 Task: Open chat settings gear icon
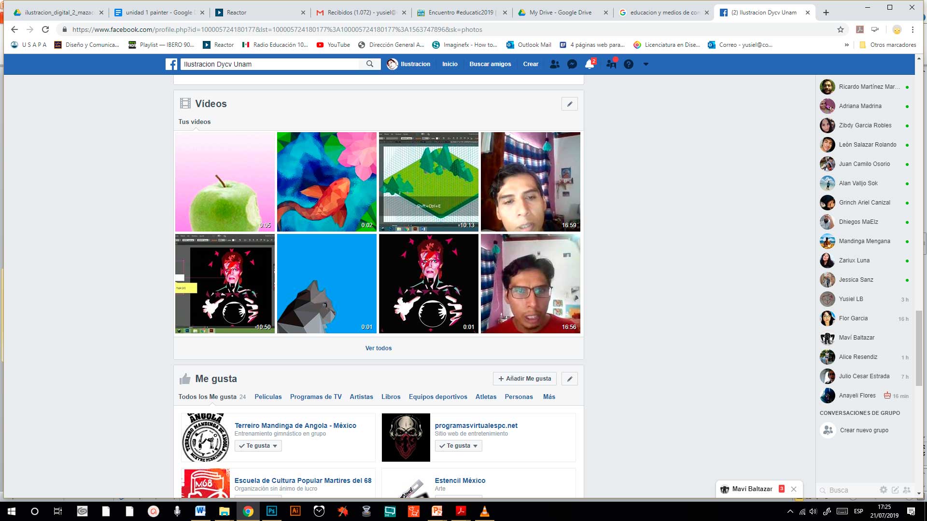coord(884,490)
